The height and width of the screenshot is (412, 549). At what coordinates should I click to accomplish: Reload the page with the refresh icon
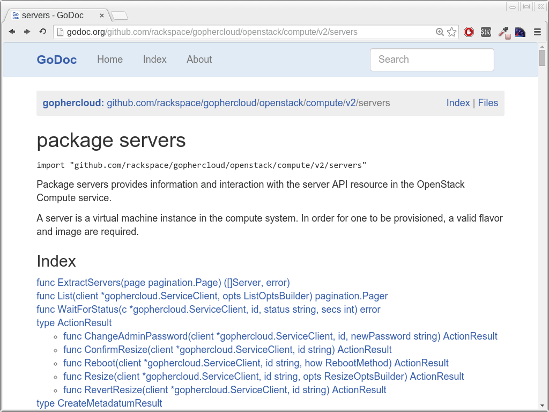[x=43, y=32]
